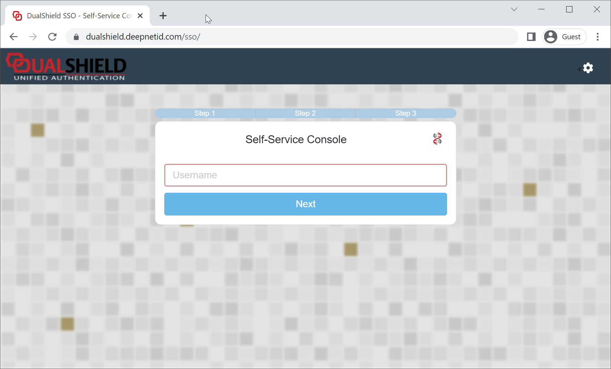View site info via the padlock icon
This screenshot has width=611, height=369.
[x=76, y=37]
